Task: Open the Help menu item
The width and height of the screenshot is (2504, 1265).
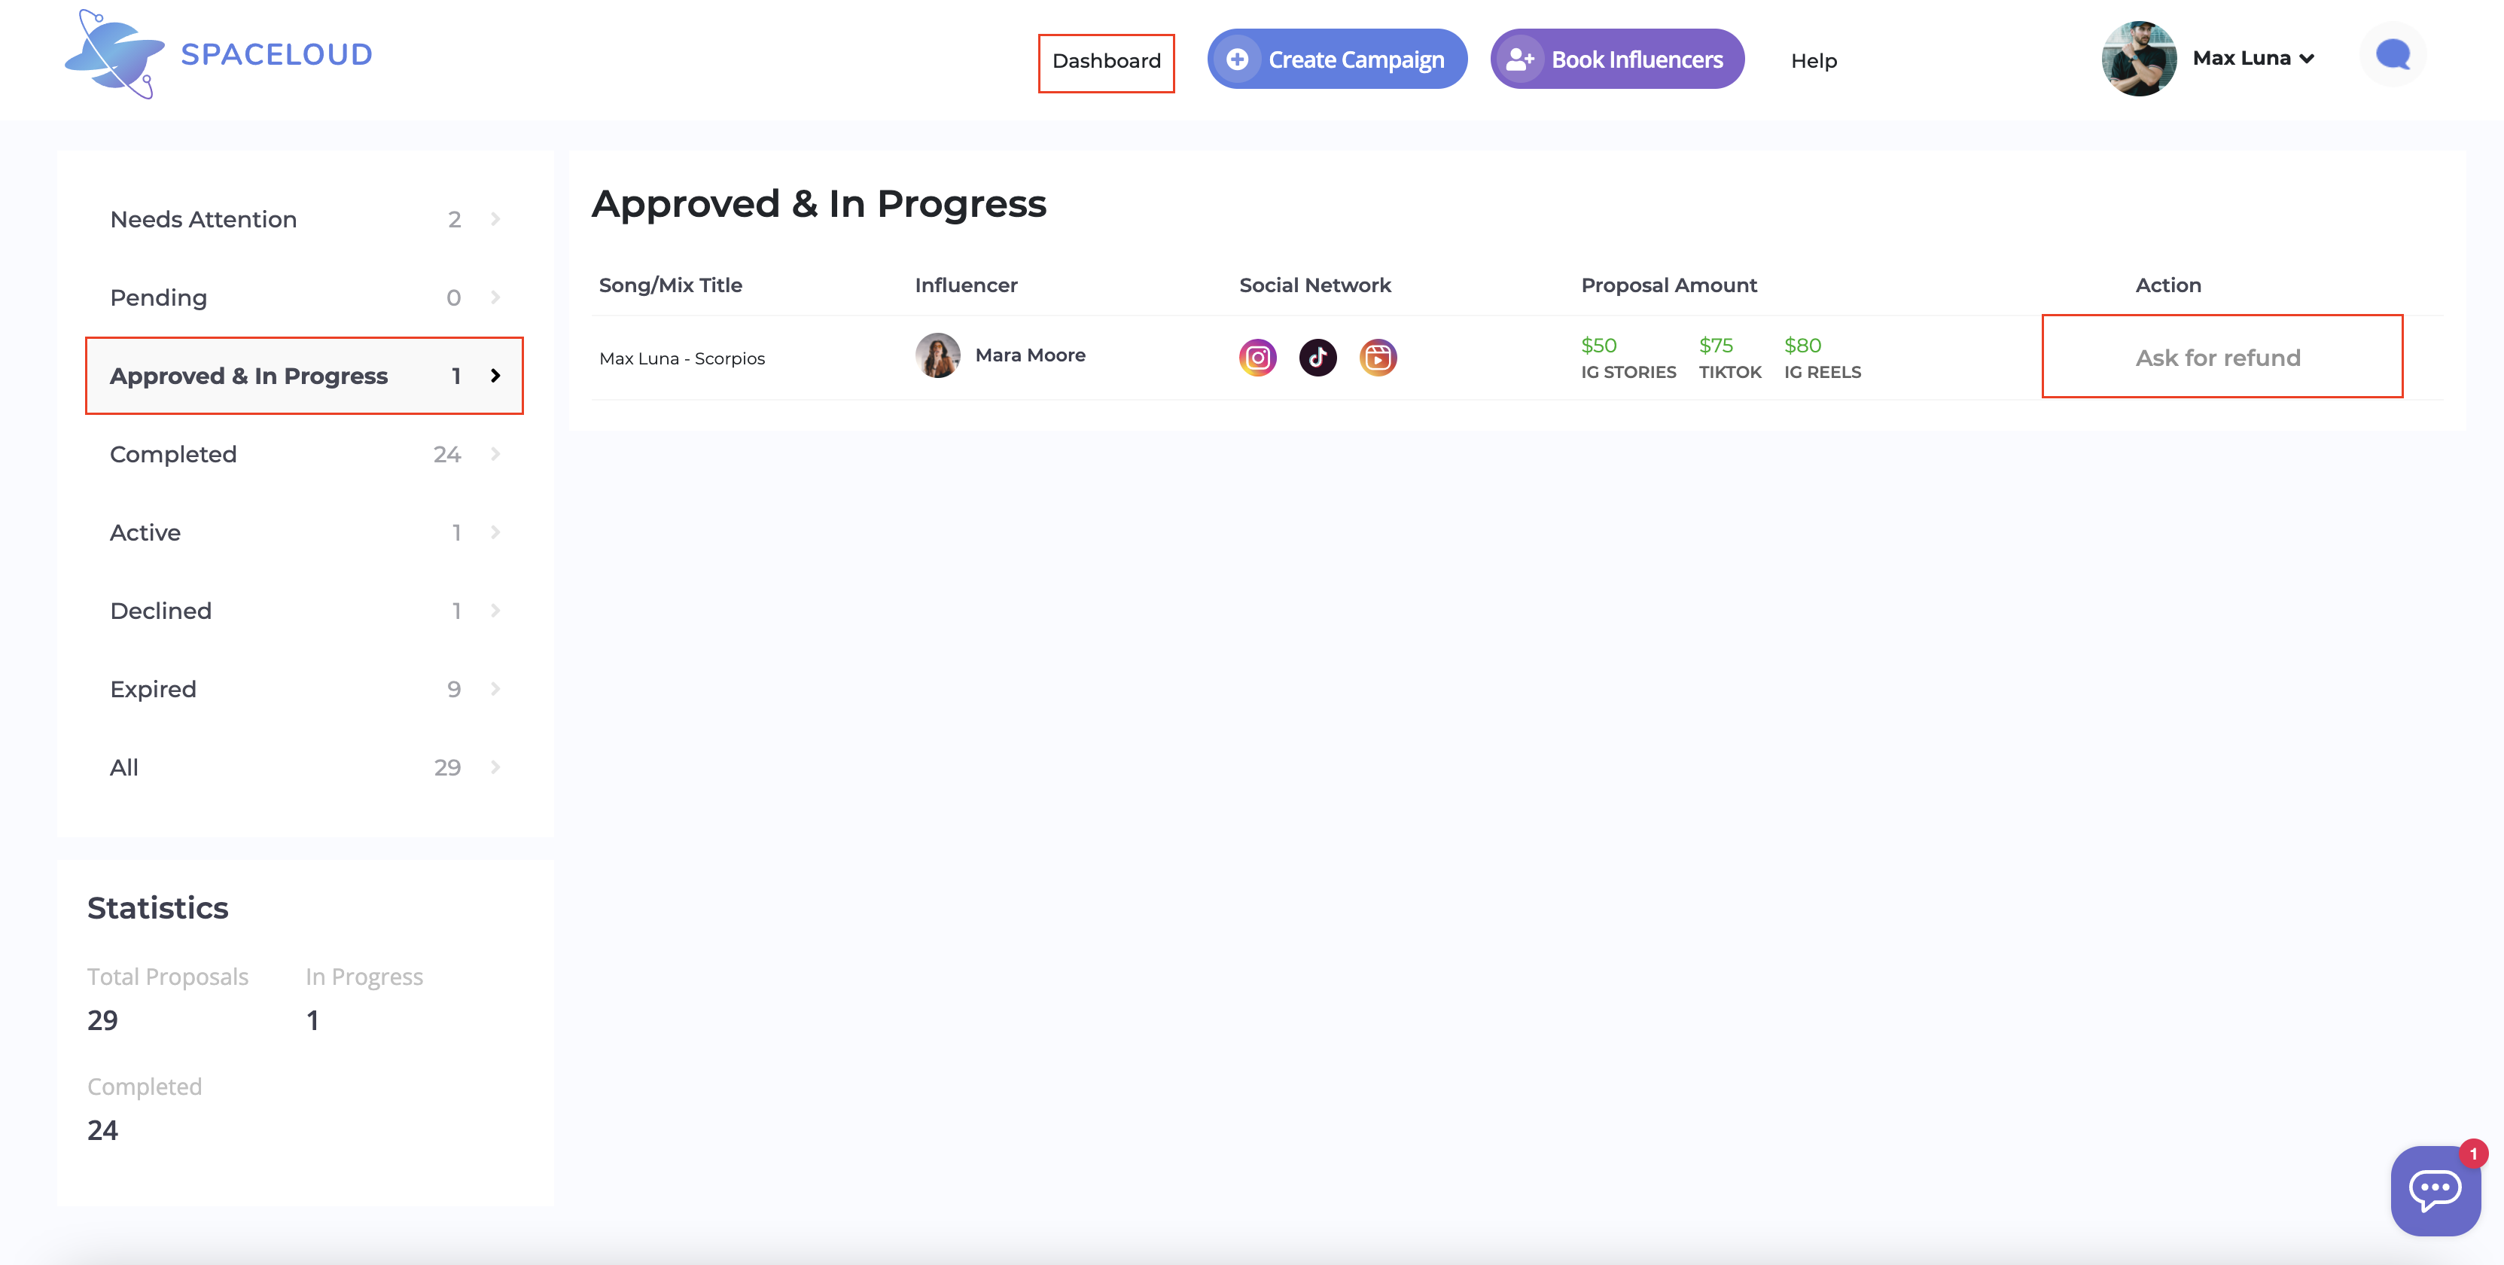Action: [1814, 61]
